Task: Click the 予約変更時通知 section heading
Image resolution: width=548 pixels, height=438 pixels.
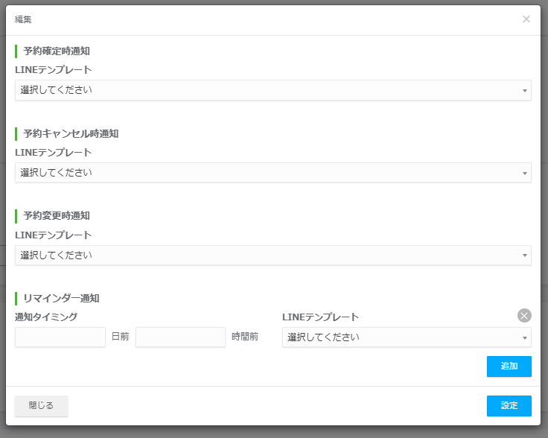Action: [x=57, y=216]
